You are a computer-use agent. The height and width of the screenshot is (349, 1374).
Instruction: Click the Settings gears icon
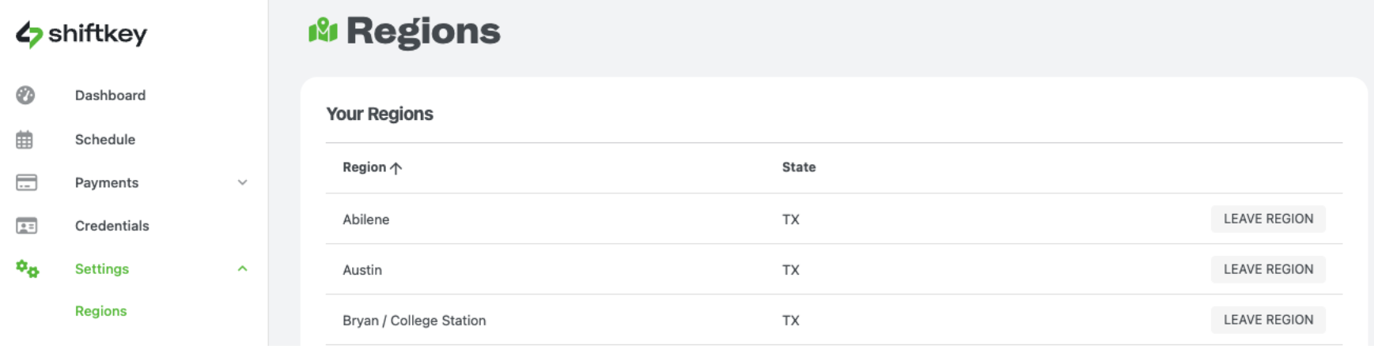(x=27, y=269)
